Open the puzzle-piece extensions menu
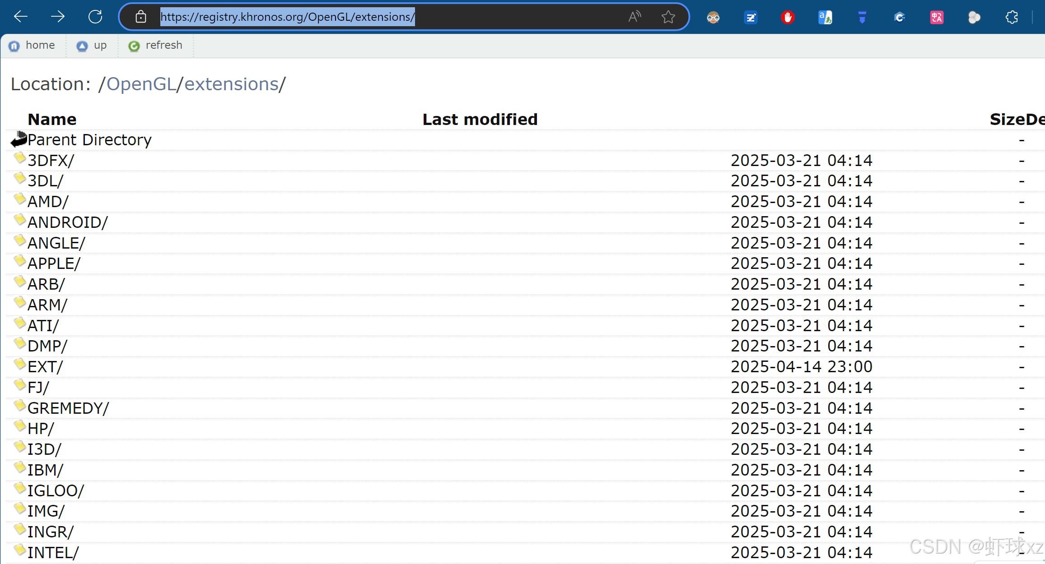Image resolution: width=1045 pixels, height=564 pixels. (1012, 18)
